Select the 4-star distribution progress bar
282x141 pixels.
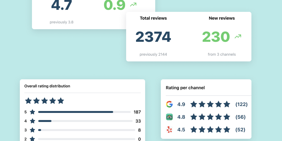[85, 121]
